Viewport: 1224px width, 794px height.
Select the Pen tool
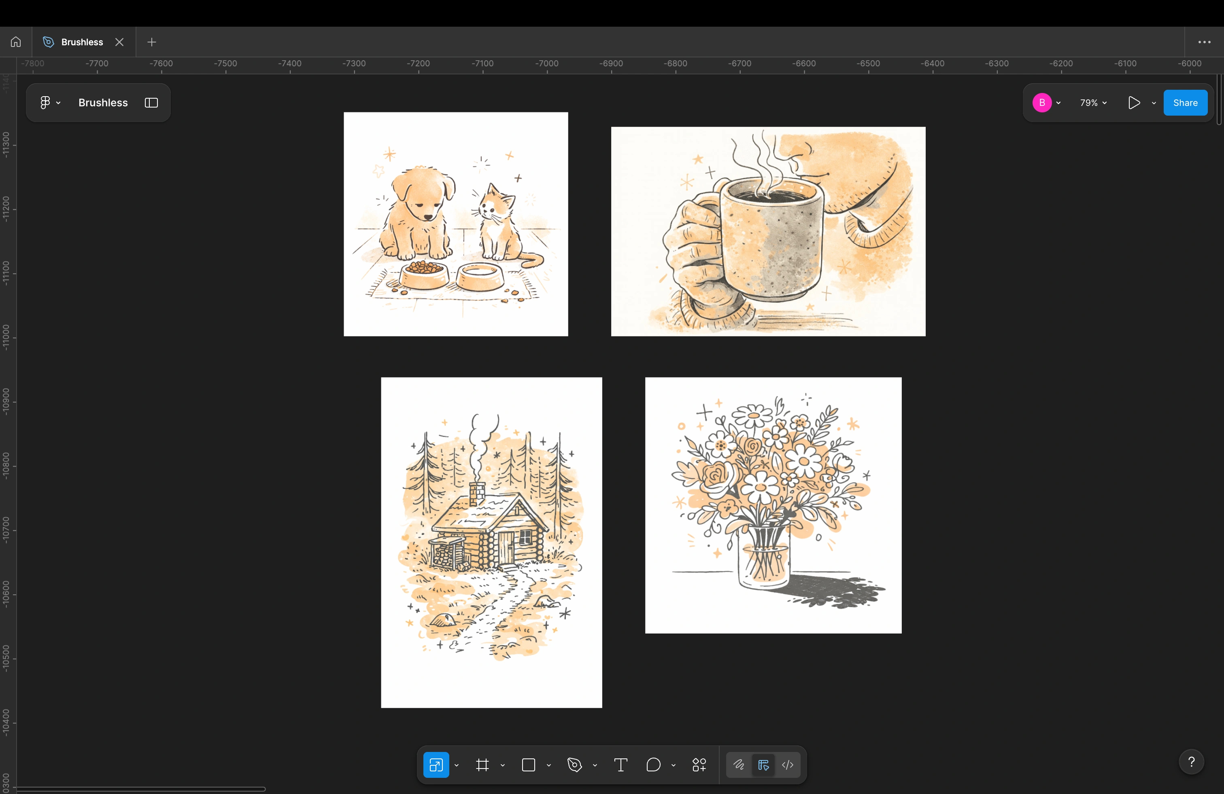pyautogui.click(x=574, y=765)
